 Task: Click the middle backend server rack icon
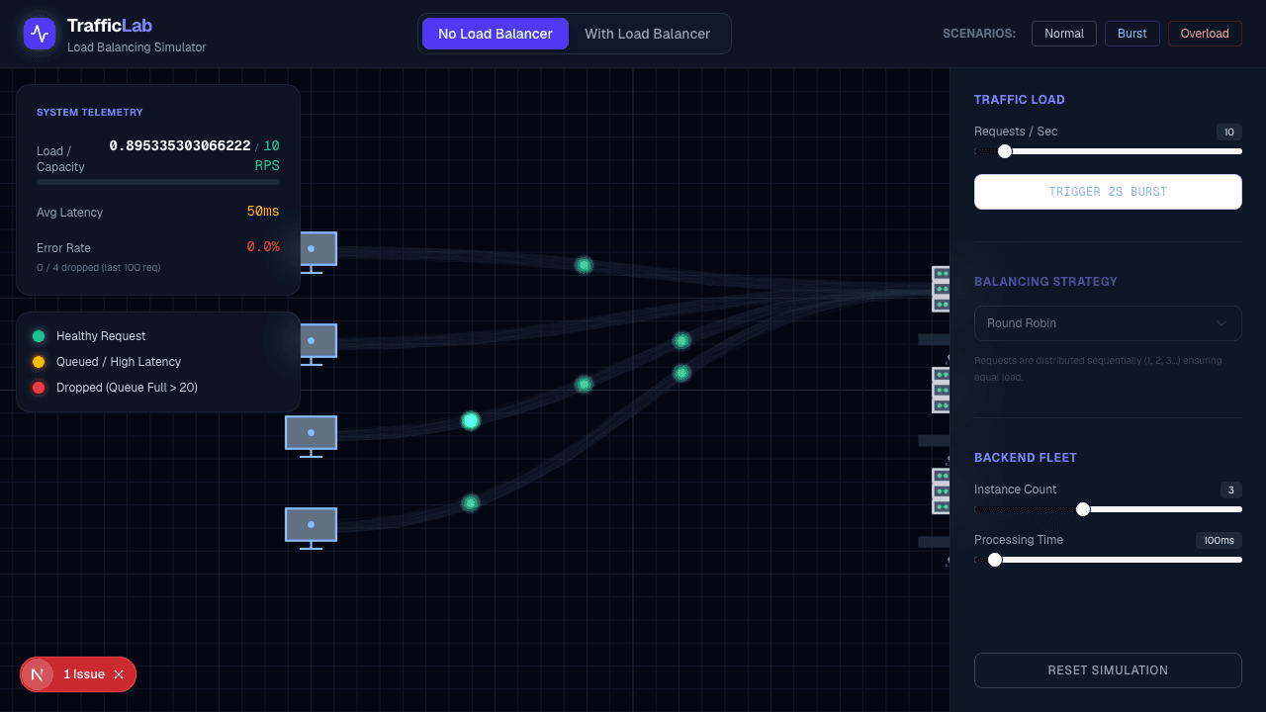pos(941,390)
